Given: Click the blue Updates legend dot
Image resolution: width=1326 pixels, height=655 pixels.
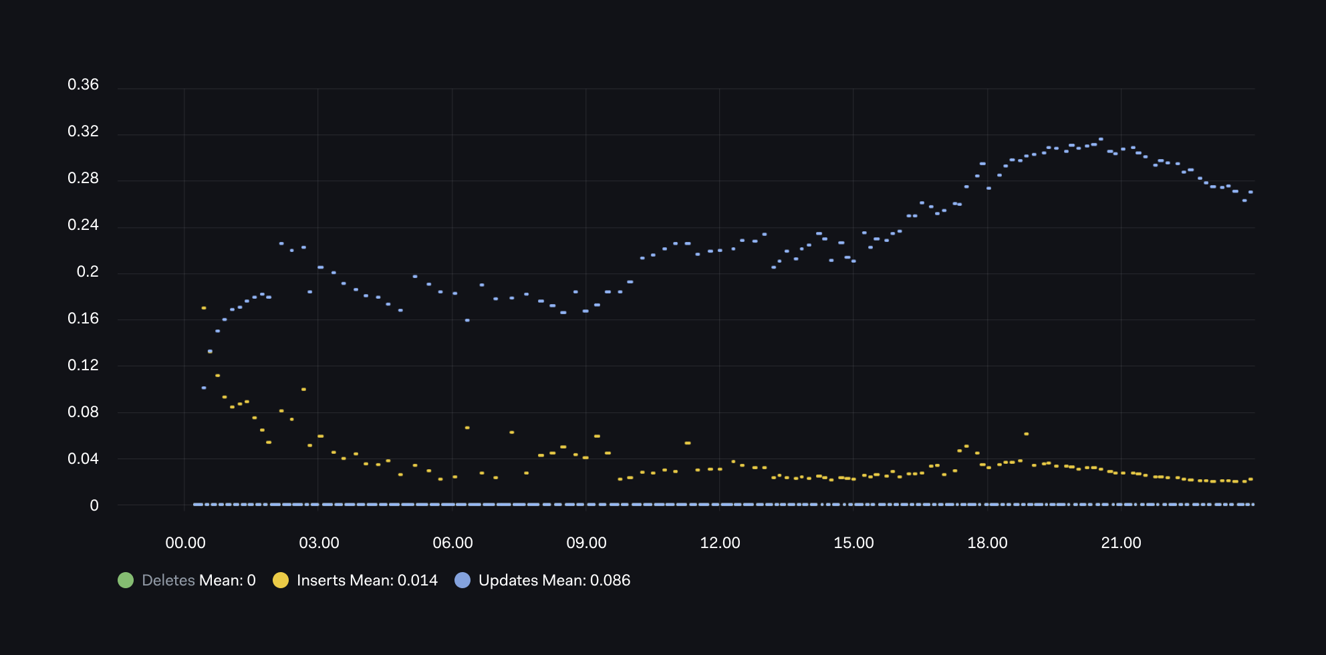Looking at the screenshot, I should click(462, 580).
